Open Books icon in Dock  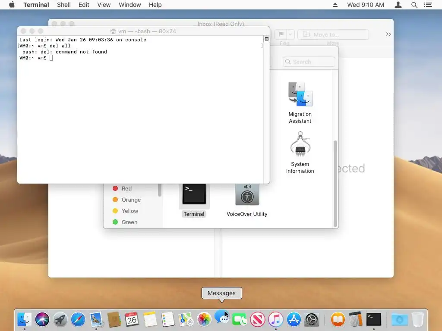coord(338,319)
